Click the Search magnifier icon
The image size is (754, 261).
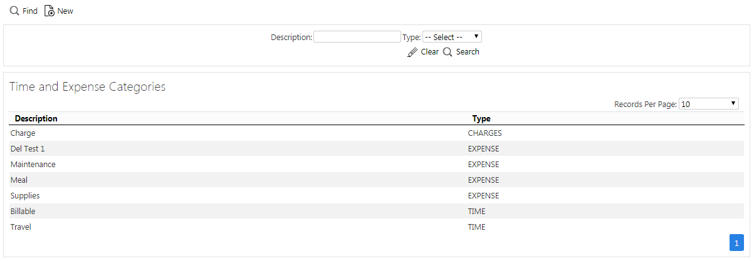pyautogui.click(x=448, y=52)
